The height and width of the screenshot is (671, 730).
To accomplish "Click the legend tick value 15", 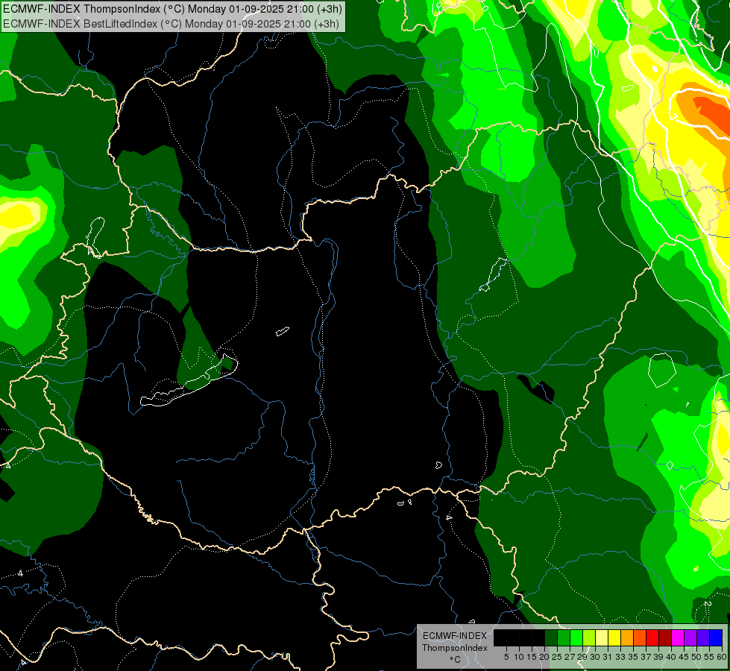I will point(532,657).
